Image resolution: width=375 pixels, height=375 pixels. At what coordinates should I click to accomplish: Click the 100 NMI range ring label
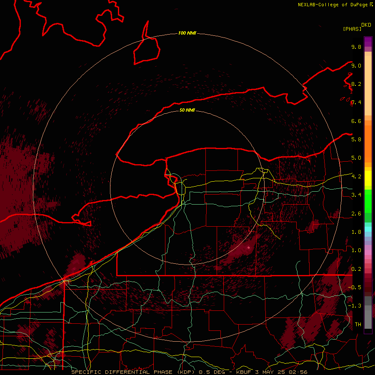point(187,33)
